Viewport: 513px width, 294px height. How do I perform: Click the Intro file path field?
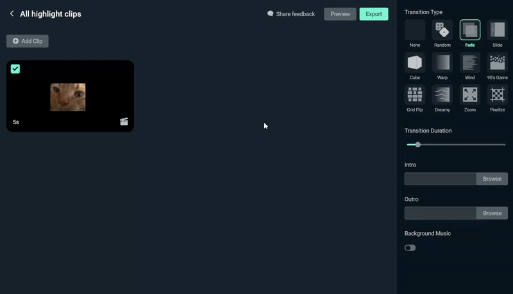pyautogui.click(x=441, y=179)
